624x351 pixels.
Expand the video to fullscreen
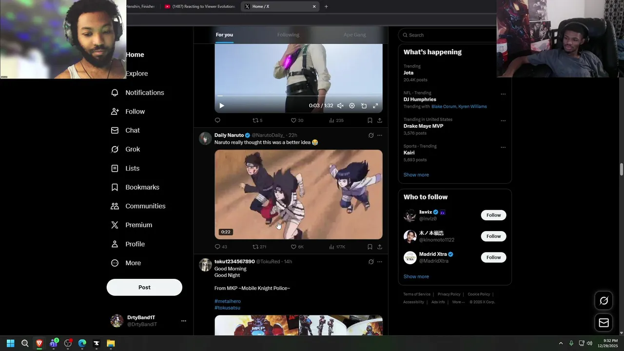pyautogui.click(x=375, y=106)
